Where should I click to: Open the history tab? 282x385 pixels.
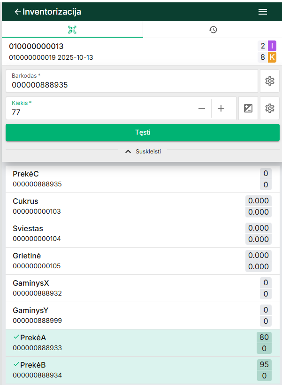point(213,30)
